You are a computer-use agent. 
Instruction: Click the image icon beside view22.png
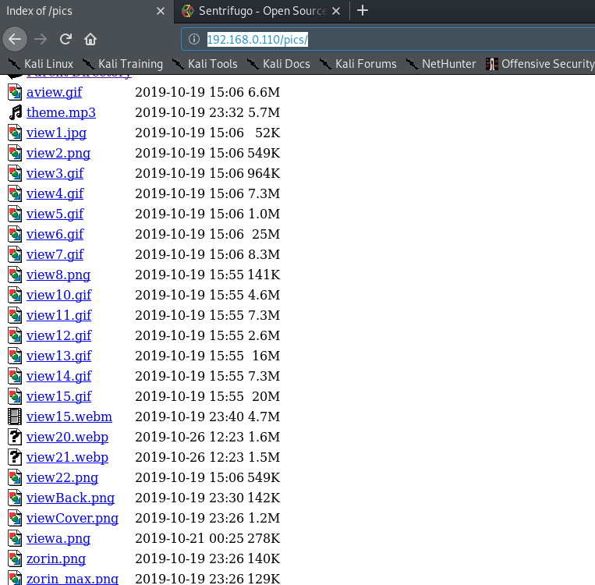click(x=15, y=477)
